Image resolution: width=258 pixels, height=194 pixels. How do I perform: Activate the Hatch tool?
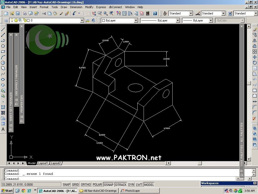point(3,107)
